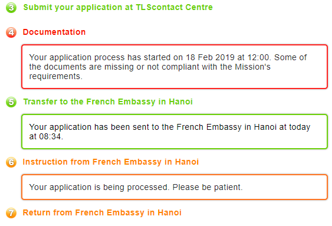This screenshot has height=226, width=332.
Task: Collapse the Documentation step heading
Action: point(54,32)
